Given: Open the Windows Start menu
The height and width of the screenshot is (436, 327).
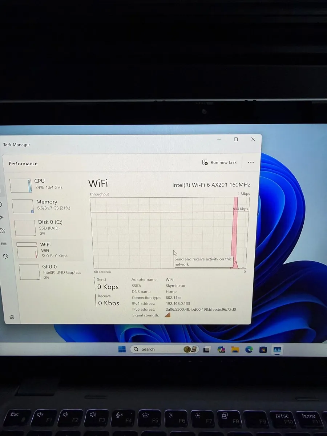Looking at the screenshot, I should point(121,349).
